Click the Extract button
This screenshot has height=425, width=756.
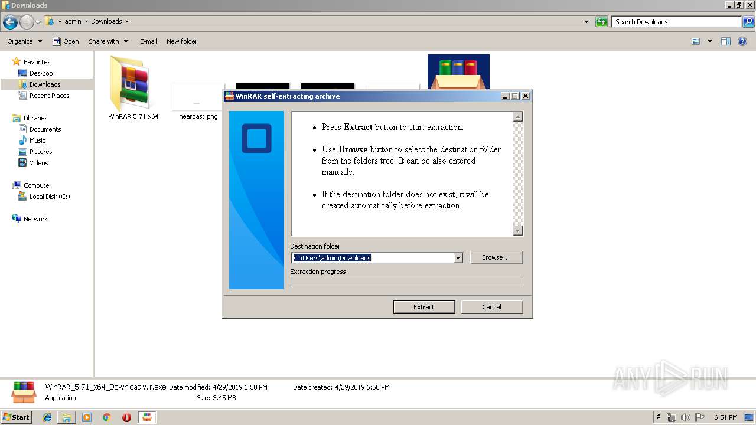pyautogui.click(x=423, y=307)
